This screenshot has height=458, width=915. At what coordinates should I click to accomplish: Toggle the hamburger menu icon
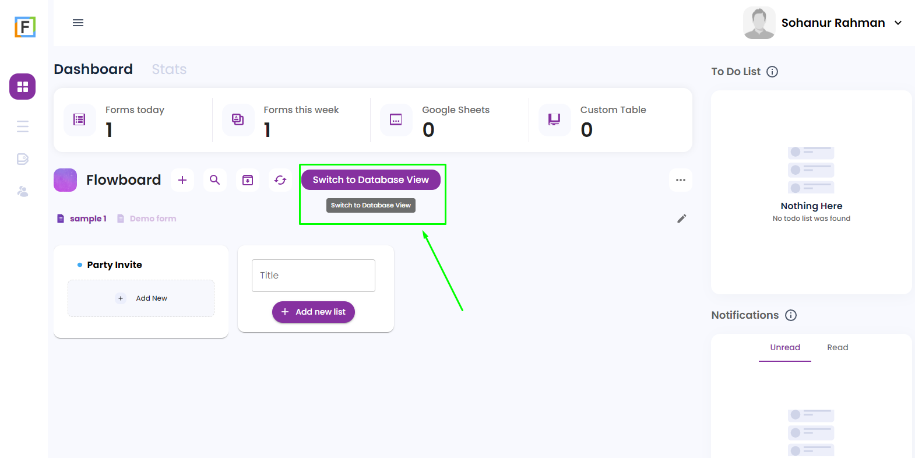pyautogui.click(x=78, y=23)
